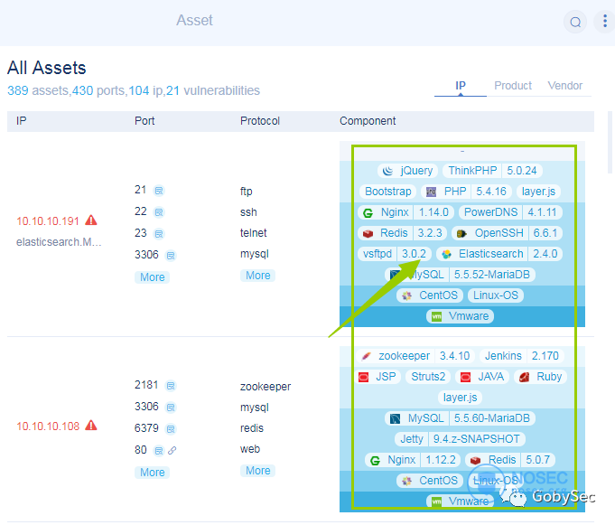
Task: Select the Jetty 9.4.z-SNAPSHOT tag
Action: point(460,439)
